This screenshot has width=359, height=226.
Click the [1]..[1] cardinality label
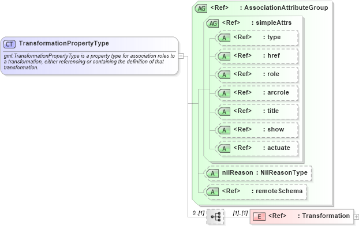tap(240, 213)
